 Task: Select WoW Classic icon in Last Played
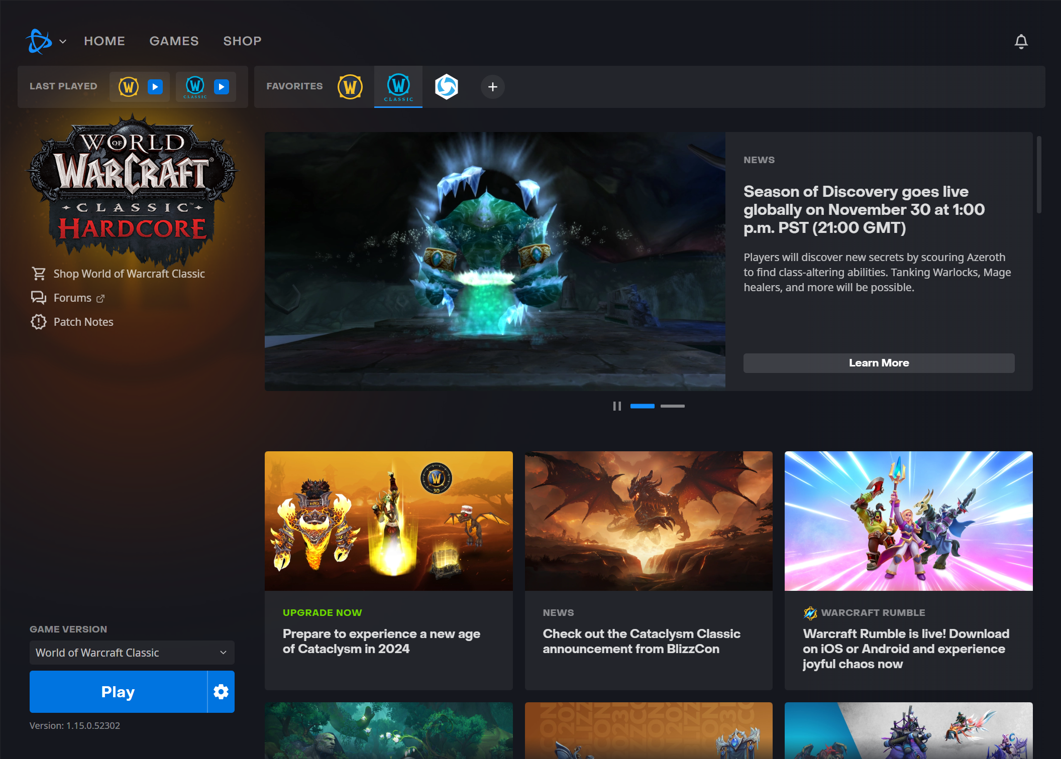tap(195, 87)
